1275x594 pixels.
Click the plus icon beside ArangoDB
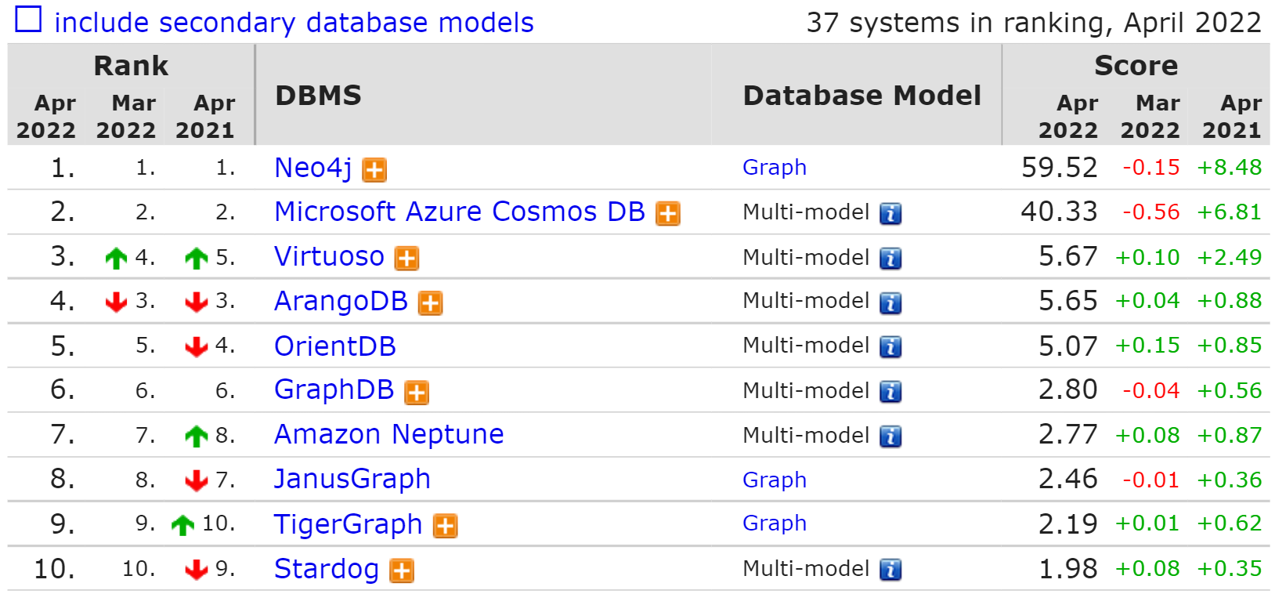(x=430, y=303)
